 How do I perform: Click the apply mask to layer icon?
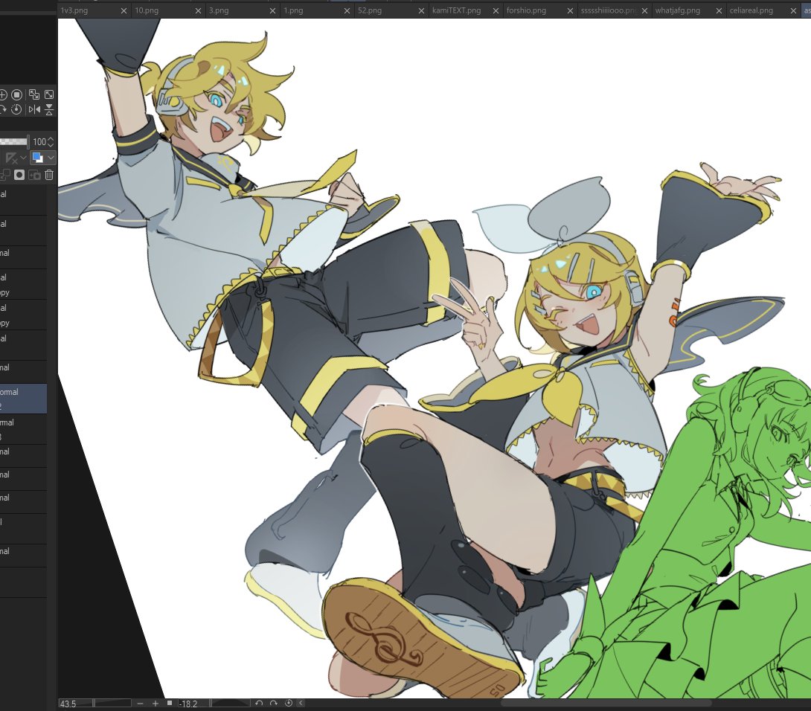[x=35, y=175]
